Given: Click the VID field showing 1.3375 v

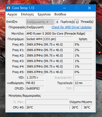Looking at the screenshot, I should click(x=35, y=77).
